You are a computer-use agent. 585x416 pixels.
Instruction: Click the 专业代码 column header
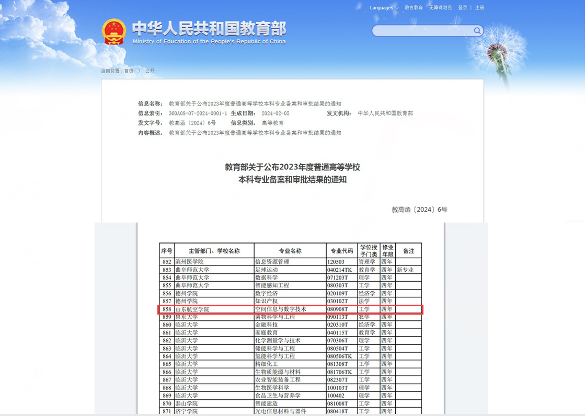pos(342,251)
